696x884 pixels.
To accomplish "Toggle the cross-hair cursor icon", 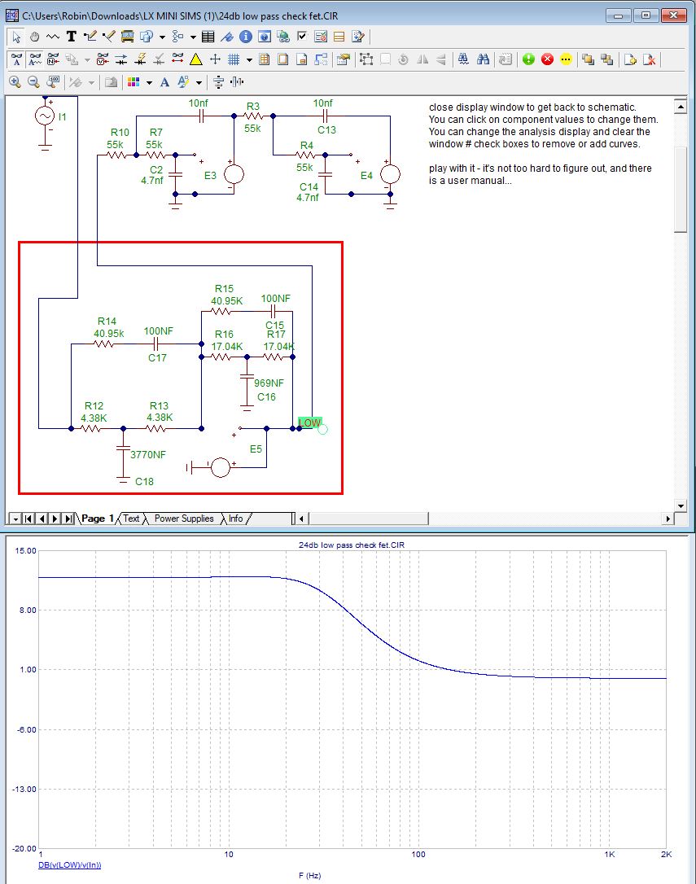I will pos(215,59).
